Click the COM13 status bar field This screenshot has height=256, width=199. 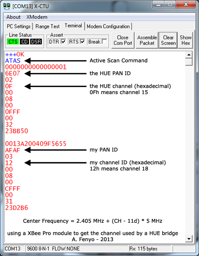[14, 249]
